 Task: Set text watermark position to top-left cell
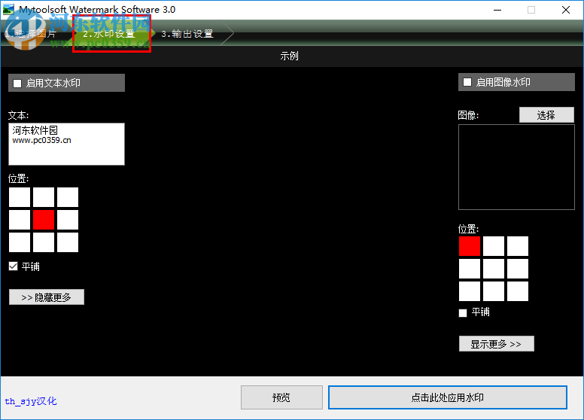point(20,197)
